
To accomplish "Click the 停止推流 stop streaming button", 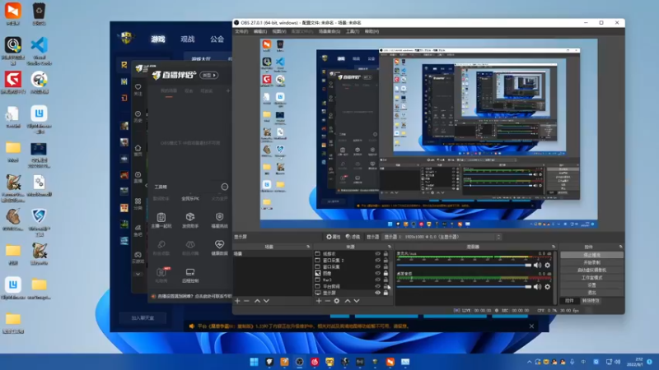I will point(591,255).
